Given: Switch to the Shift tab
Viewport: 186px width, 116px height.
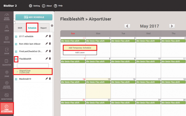Looking at the screenshot, I should [x=20, y=28].
